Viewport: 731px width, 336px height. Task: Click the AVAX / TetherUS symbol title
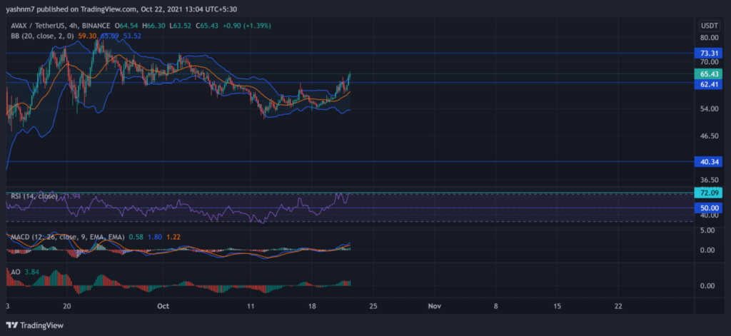click(39, 26)
